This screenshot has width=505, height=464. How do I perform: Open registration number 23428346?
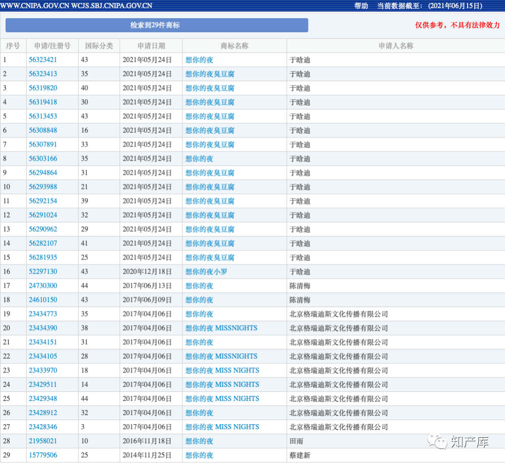pyautogui.click(x=43, y=427)
